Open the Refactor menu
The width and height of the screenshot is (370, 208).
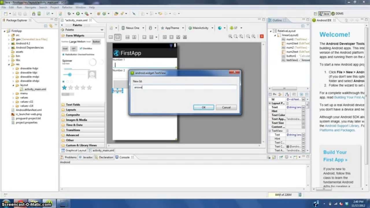click(67, 7)
